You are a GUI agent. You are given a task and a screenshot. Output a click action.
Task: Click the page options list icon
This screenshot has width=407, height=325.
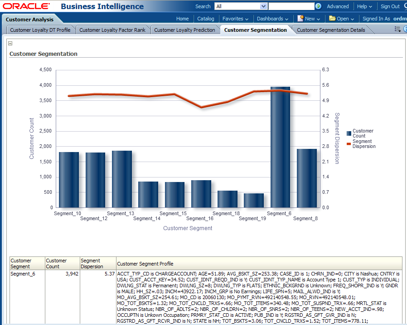click(x=397, y=30)
